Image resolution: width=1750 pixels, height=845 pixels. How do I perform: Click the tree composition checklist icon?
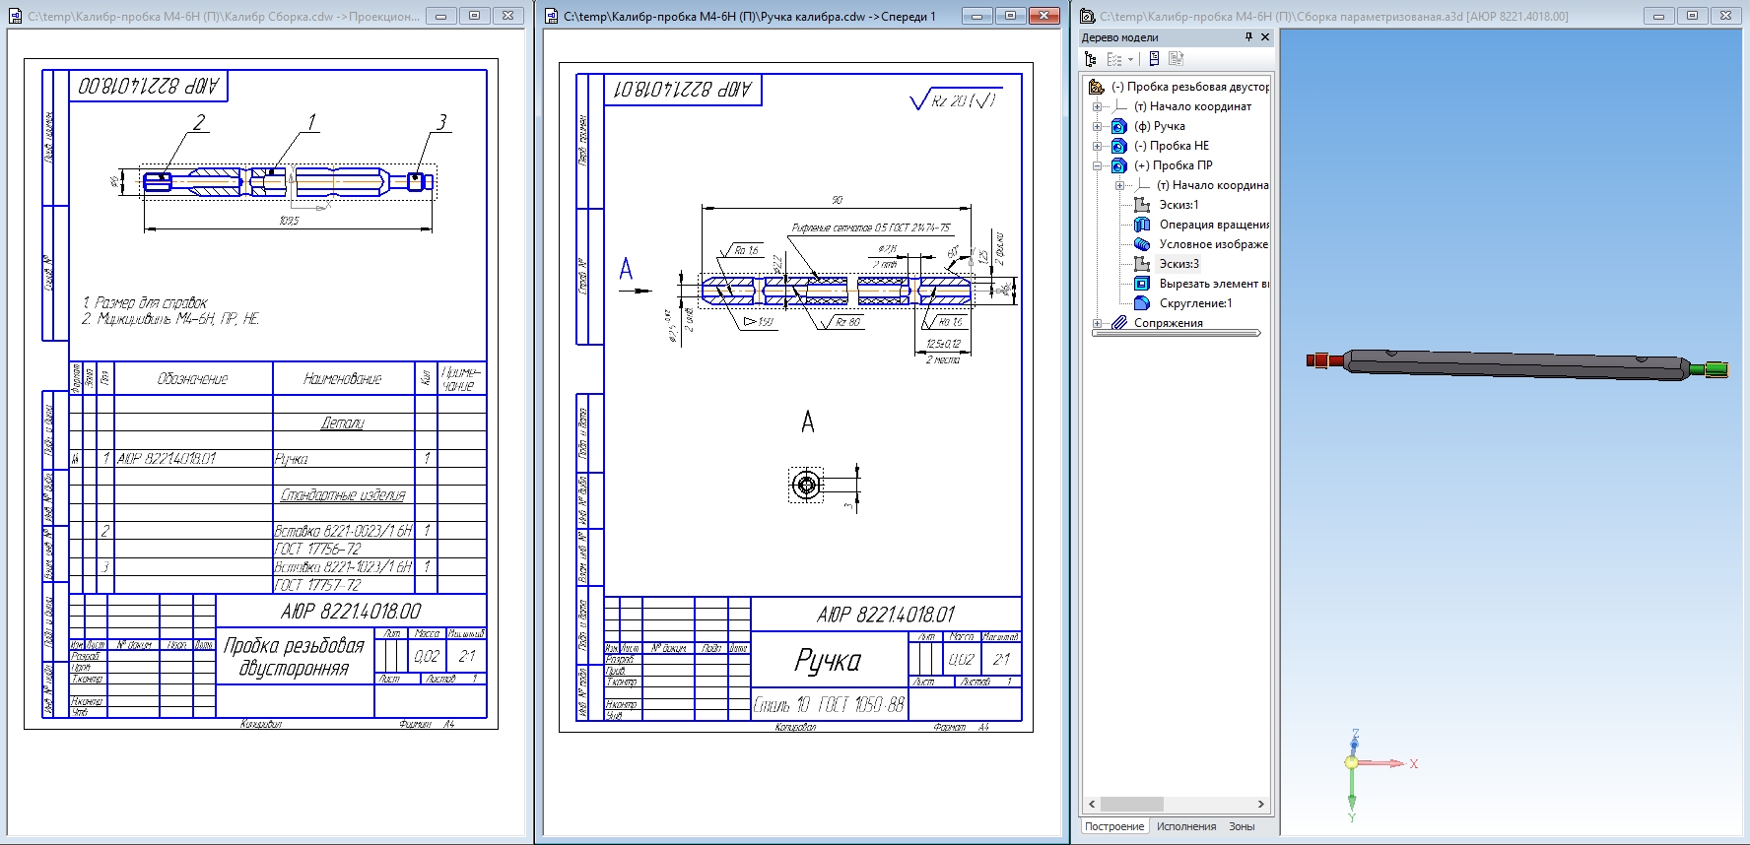pyautogui.click(x=1114, y=59)
